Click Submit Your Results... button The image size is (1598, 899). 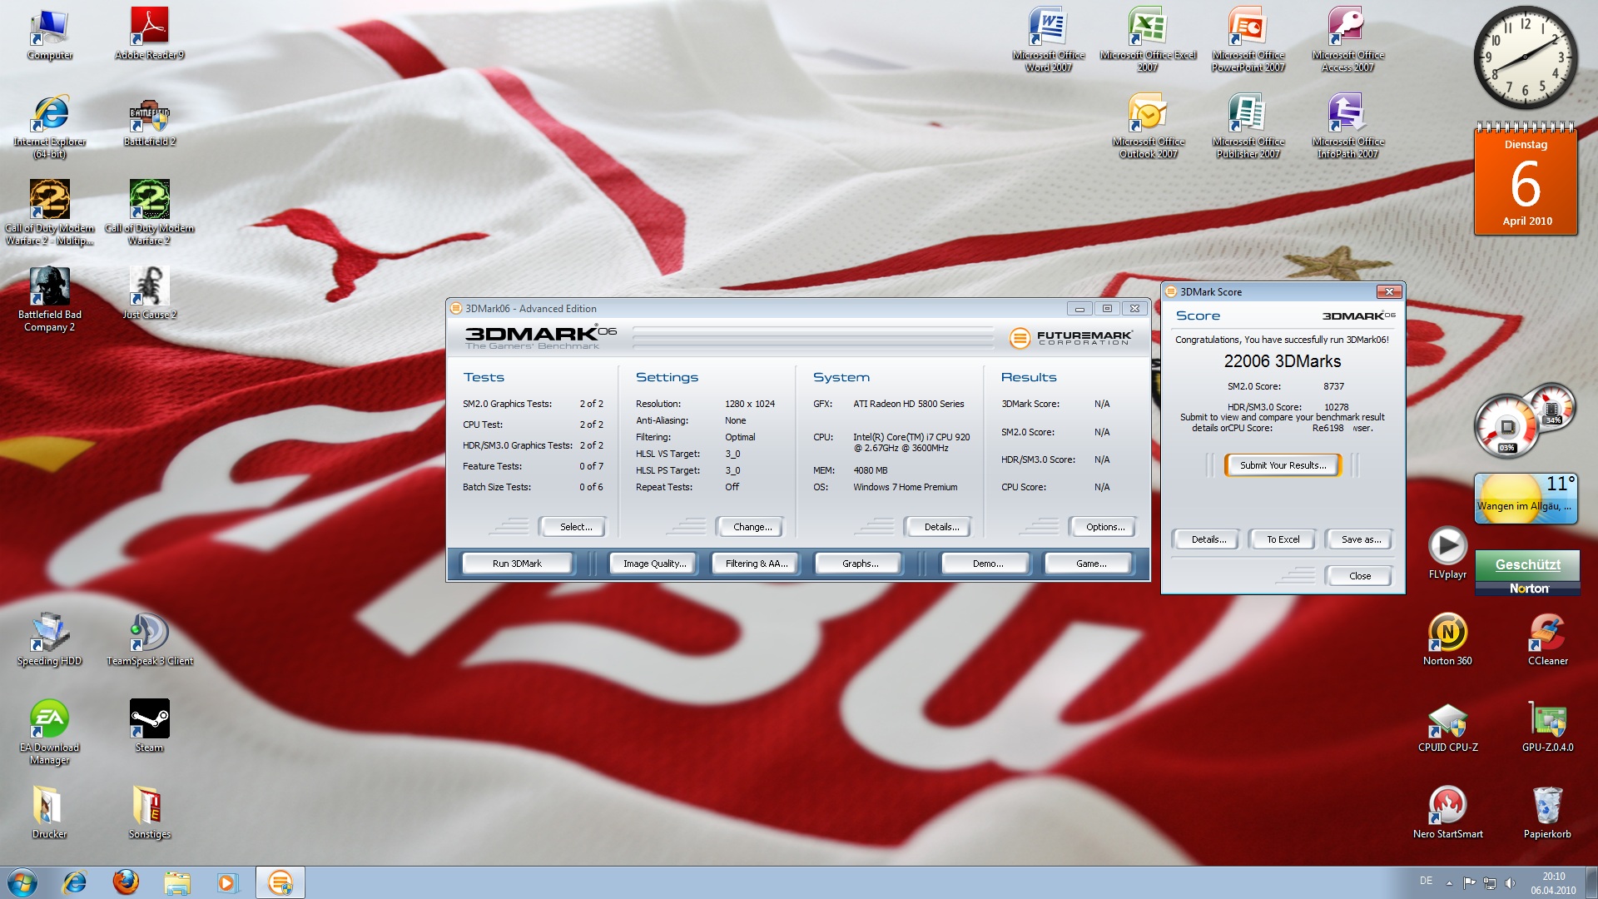click(1283, 465)
